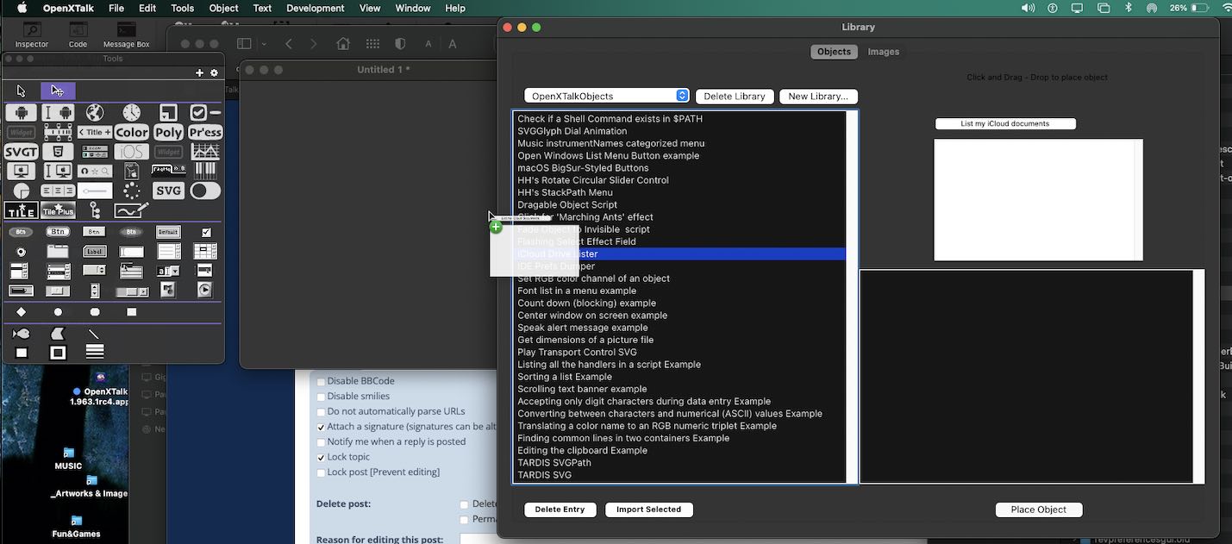The image size is (1232, 544).
Task: Check Disable BBCode in browser form
Action: click(321, 382)
